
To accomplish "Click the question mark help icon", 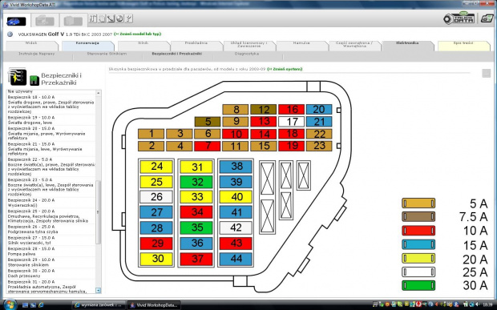I will (129, 18).
